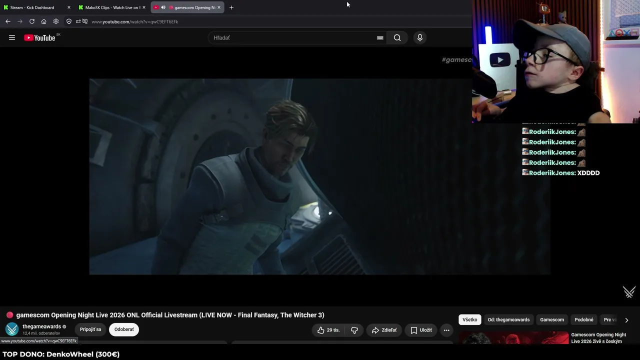Subscribe with the Odoberať button
This screenshot has height=360, width=640.
tap(124, 329)
